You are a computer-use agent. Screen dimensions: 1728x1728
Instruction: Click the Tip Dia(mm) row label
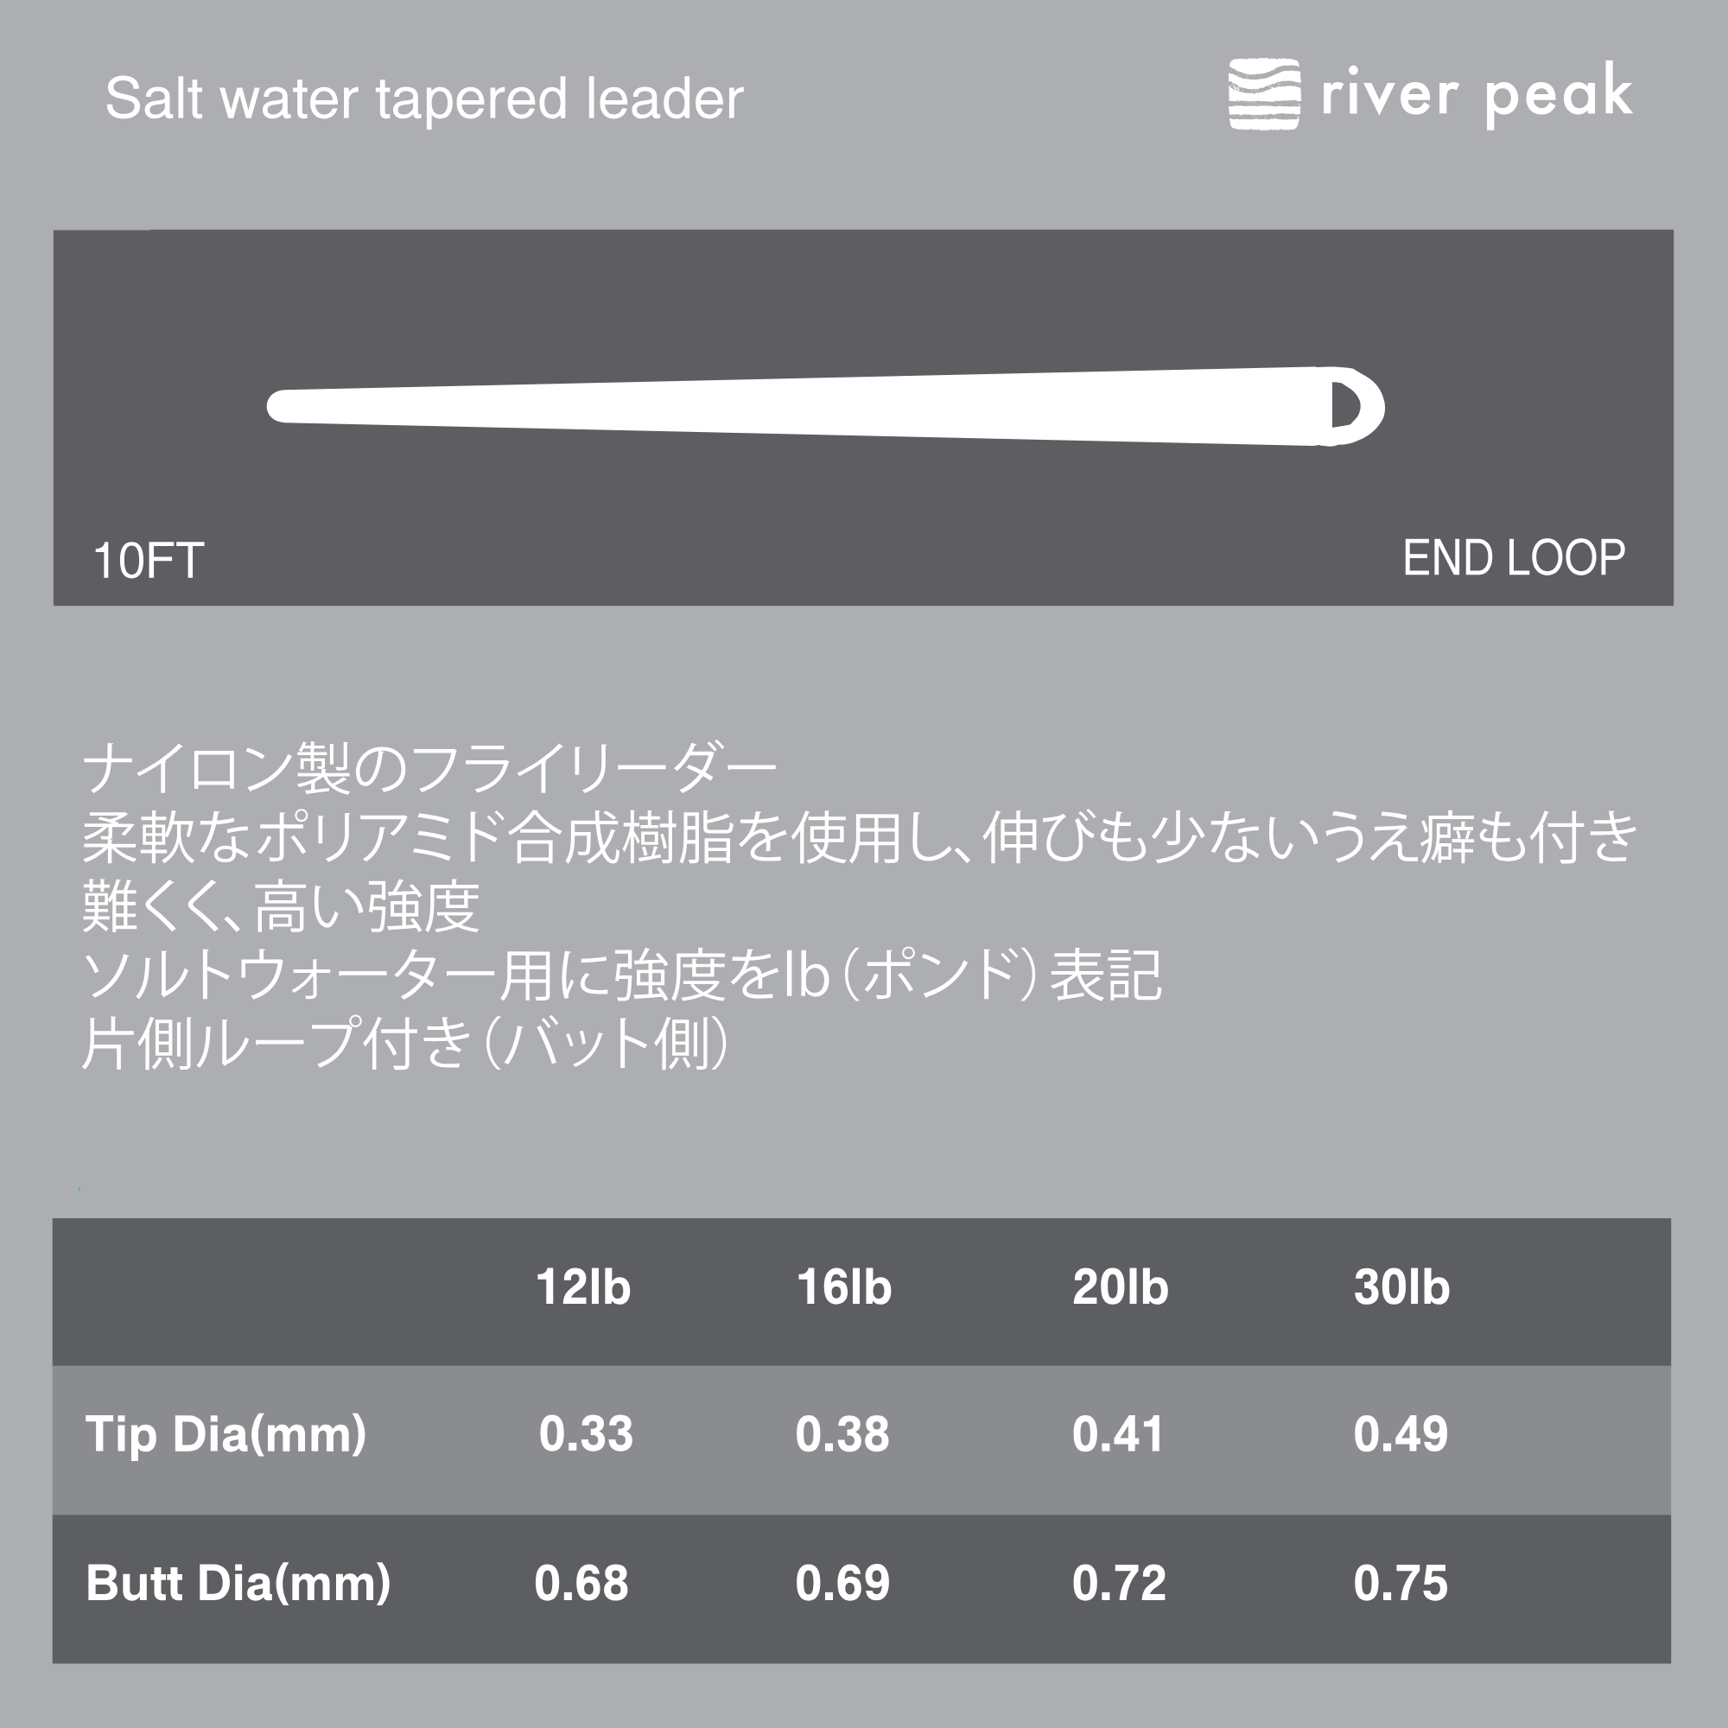226,1435
